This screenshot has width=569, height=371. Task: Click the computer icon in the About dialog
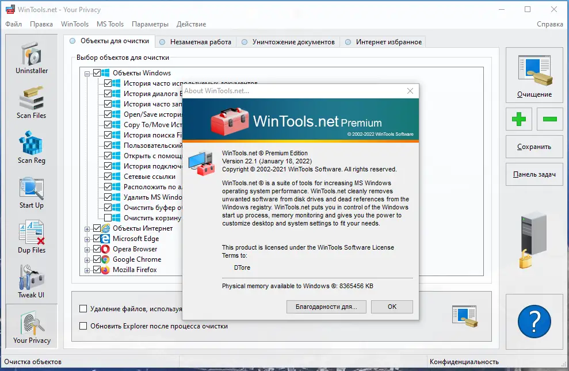(x=202, y=163)
